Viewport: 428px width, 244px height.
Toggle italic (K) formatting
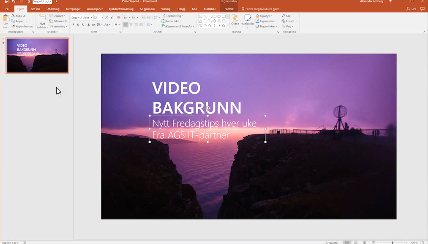coord(78,25)
